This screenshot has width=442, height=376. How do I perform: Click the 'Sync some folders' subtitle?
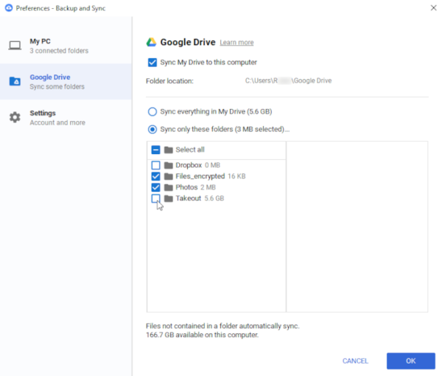click(57, 87)
